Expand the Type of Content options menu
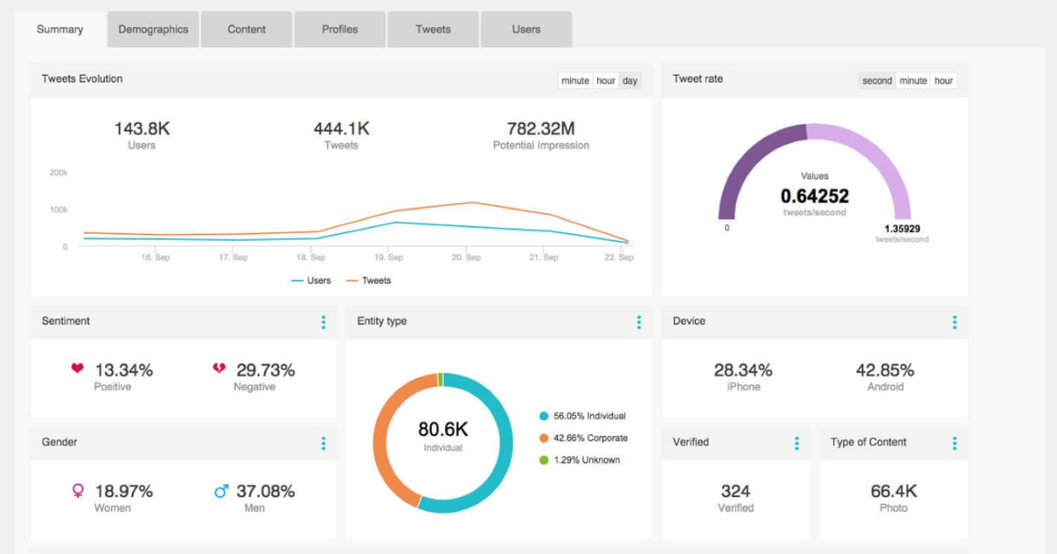 click(954, 443)
